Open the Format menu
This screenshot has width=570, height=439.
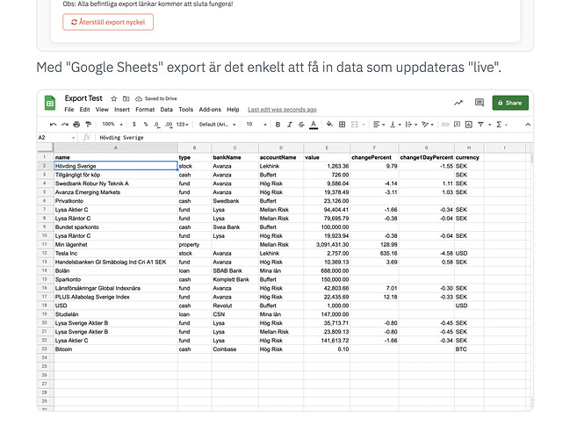pos(145,110)
